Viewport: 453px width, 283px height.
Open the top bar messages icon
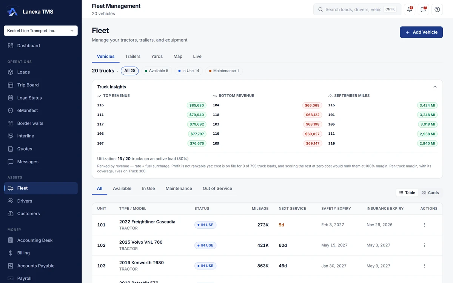click(424, 9)
